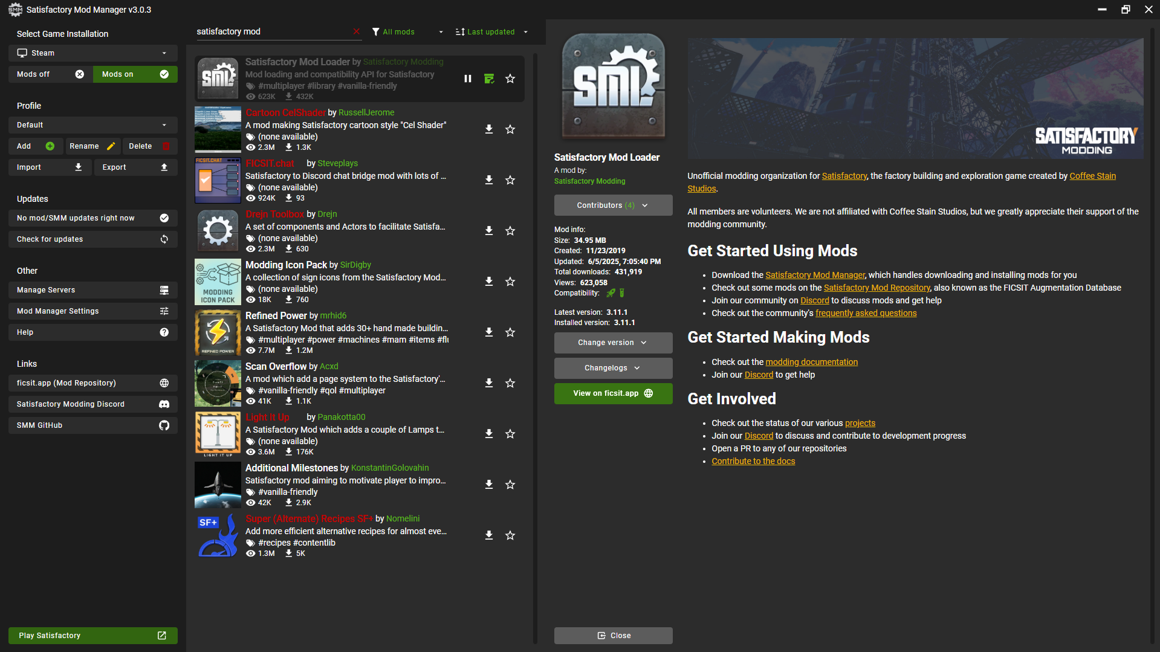The height and width of the screenshot is (652, 1160).
Task: Open the projects link
Action: click(860, 423)
